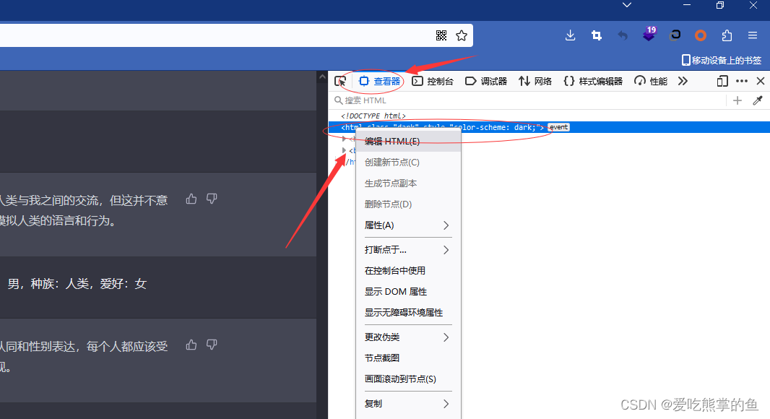Like the reply about 模拟人类的语言和行为

coord(191,199)
